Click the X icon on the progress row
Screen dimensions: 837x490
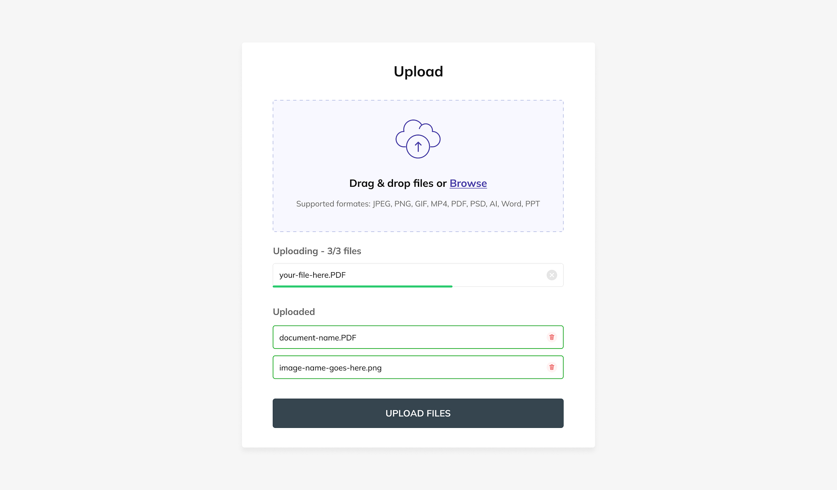[x=551, y=275]
